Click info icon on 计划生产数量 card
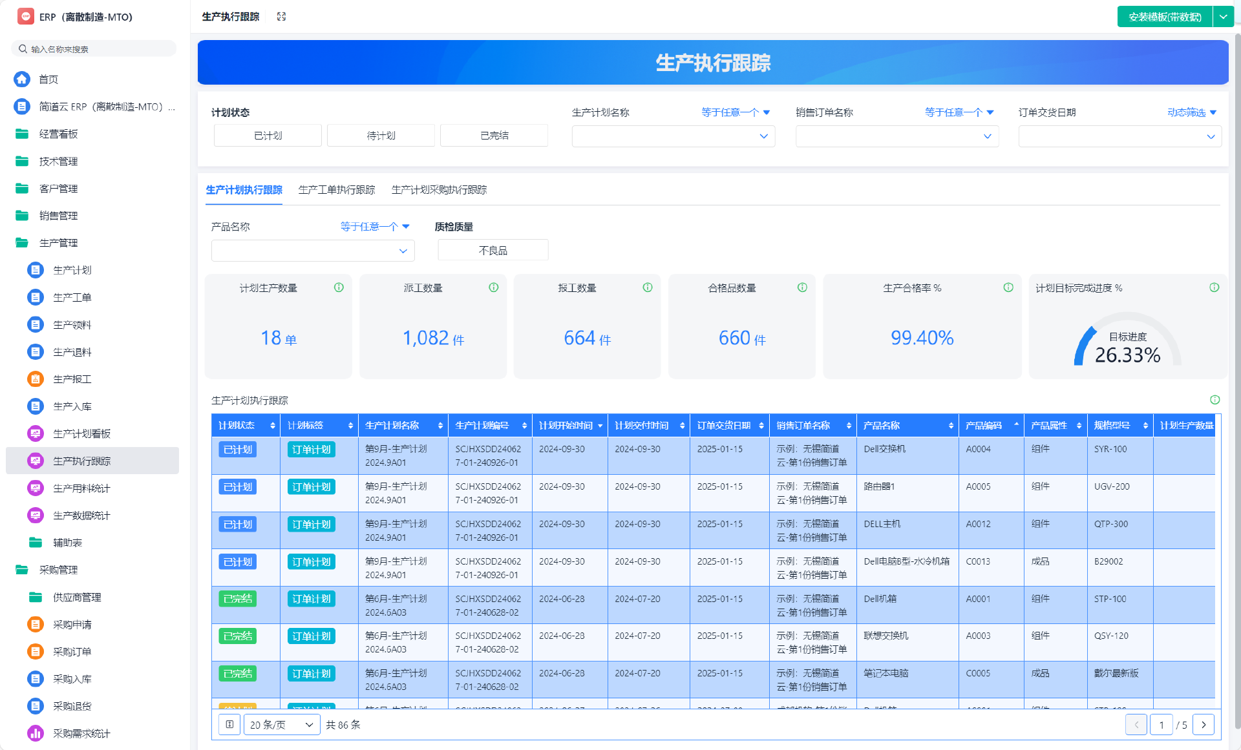 point(339,287)
